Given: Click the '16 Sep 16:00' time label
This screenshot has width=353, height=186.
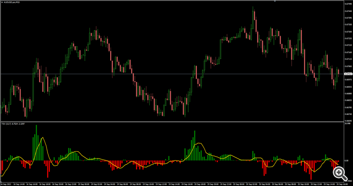Looking at the screenshot, I should coord(32,184).
